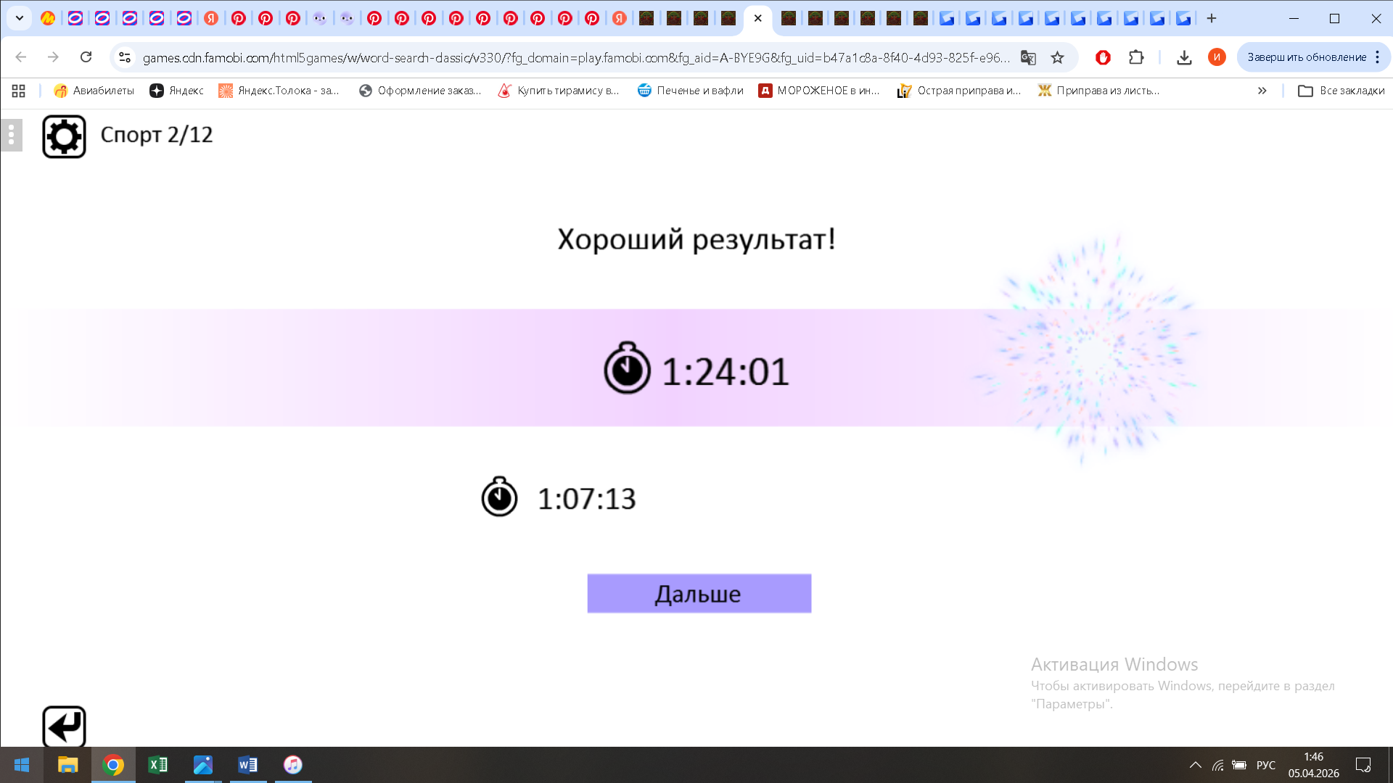Click the language indicator РУС in system tray
Image resolution: width=1393 pixels, height=783 pixels.
(x=1265, y=765)
